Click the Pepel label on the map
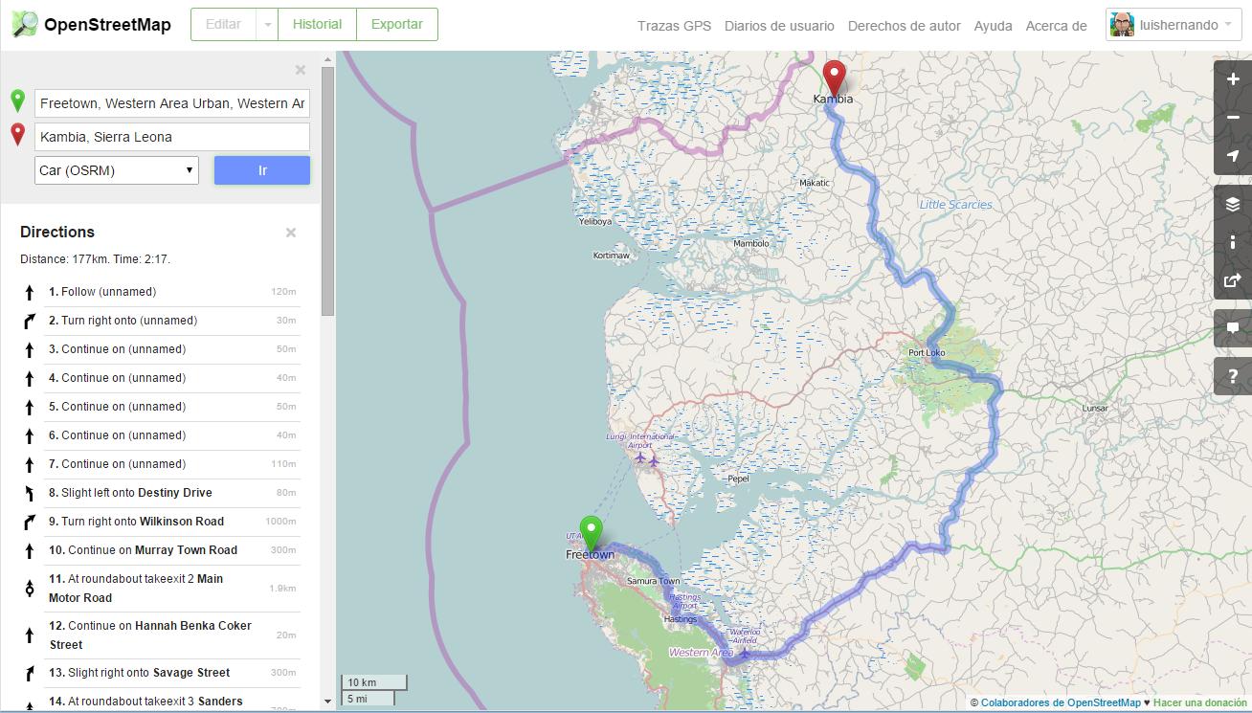 738,479
